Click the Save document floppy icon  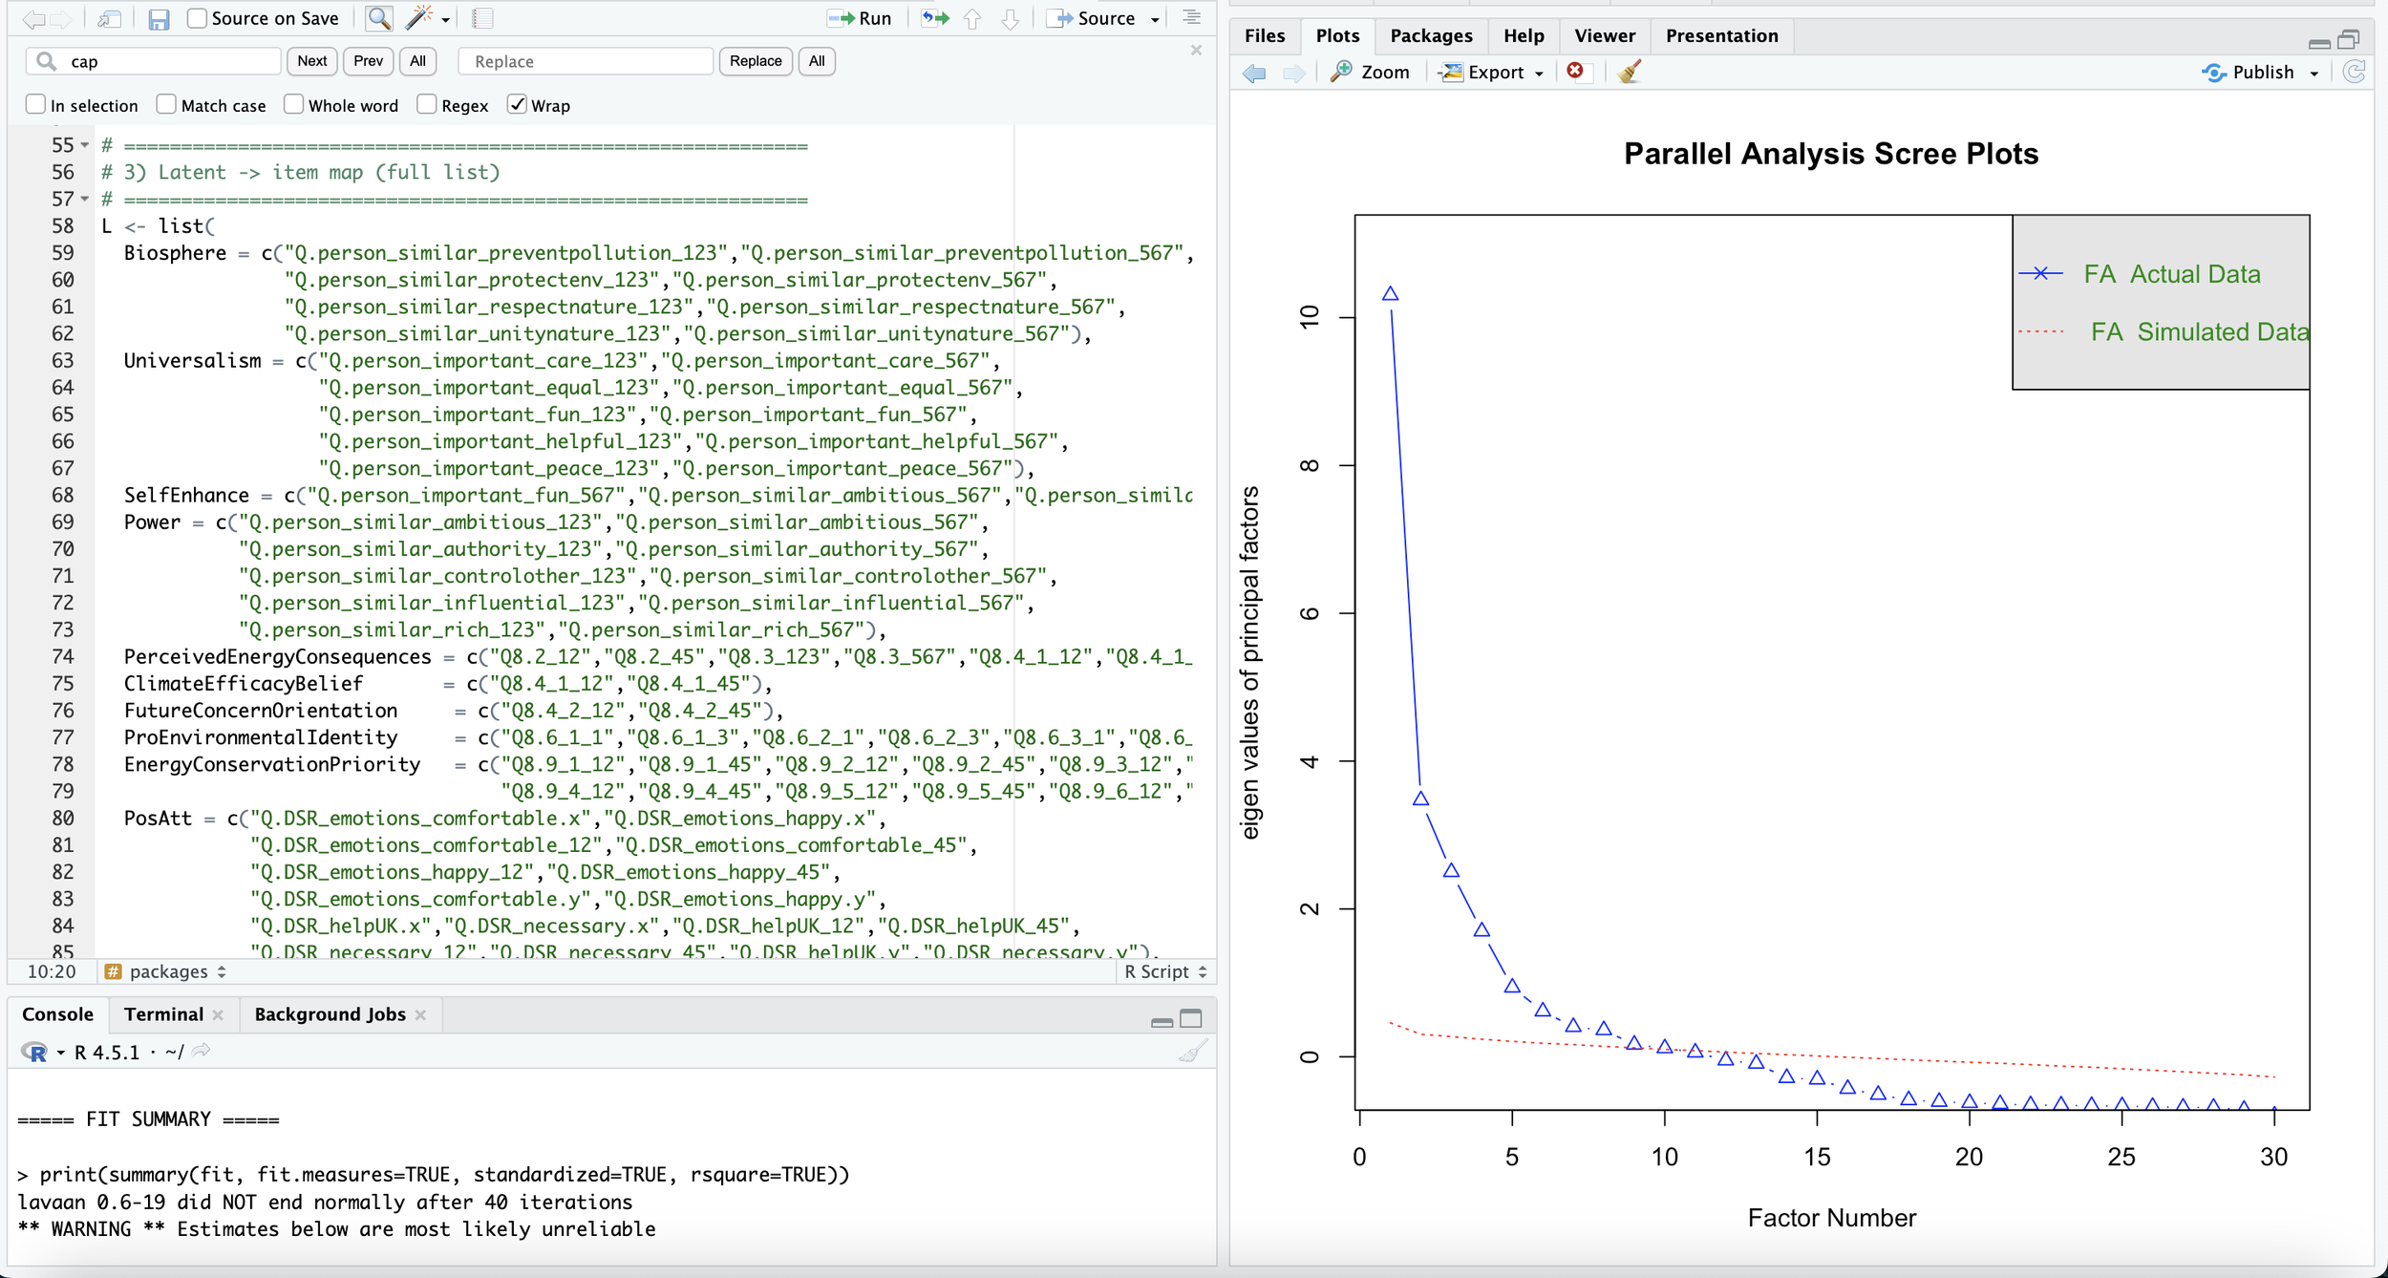pos(159,18)
